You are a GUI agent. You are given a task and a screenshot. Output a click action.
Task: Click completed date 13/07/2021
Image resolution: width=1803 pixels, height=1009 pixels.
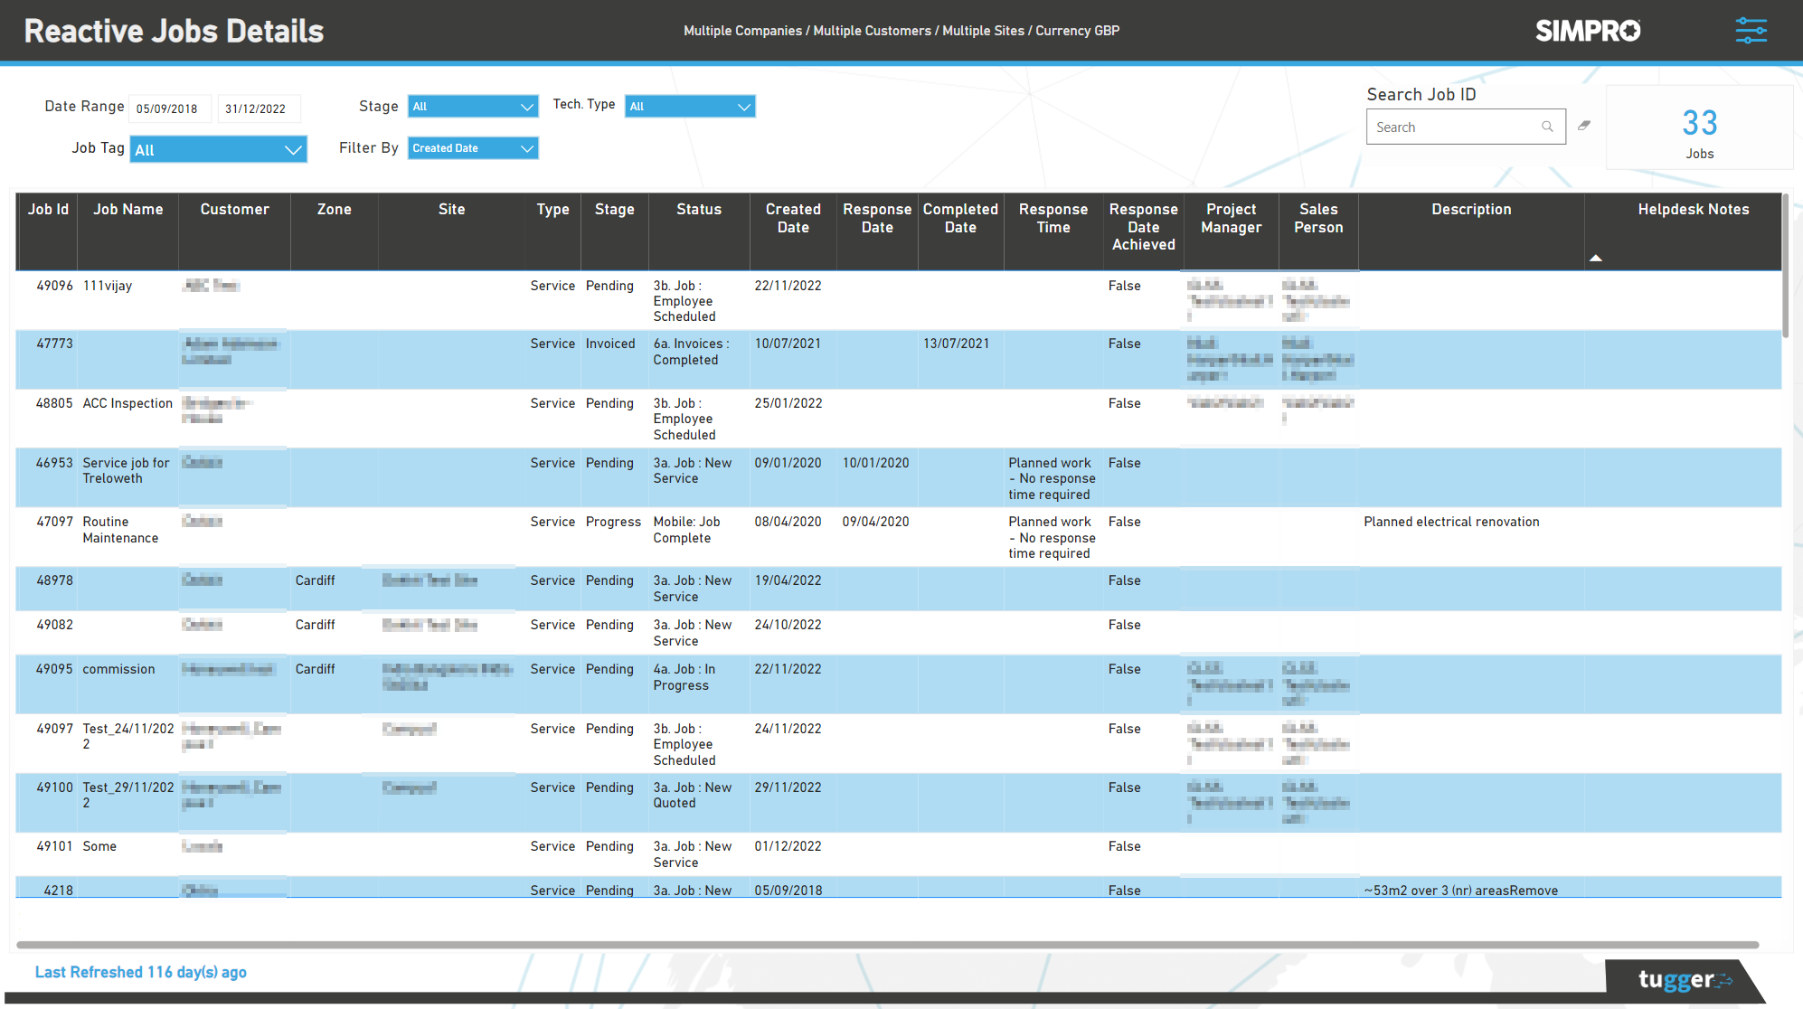pos(956,344)
